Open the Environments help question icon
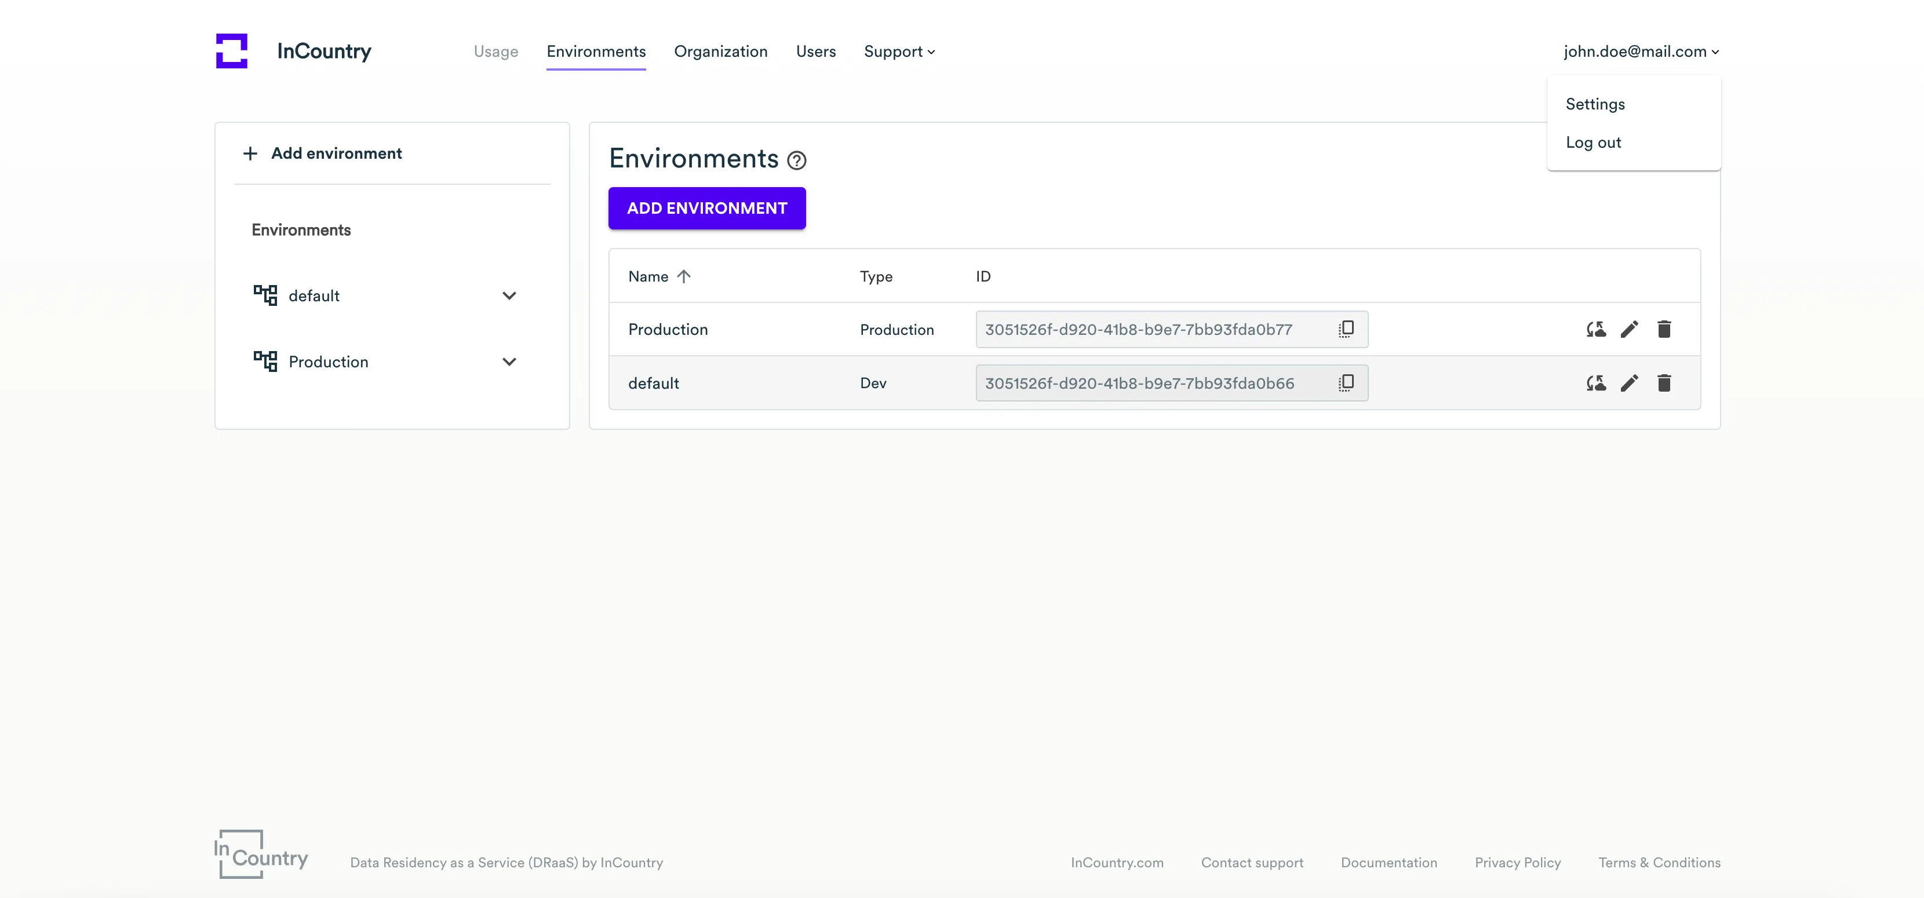The width and height of the screenshot is (1924, 898). click(797, 160)
